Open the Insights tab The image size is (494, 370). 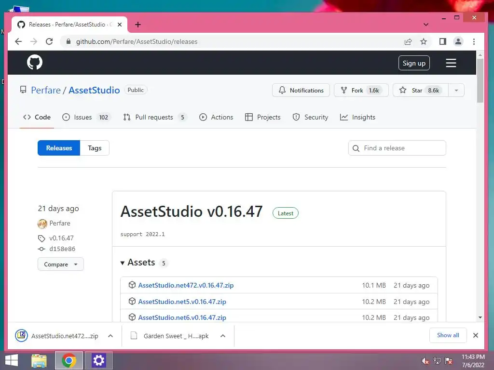point(357,118)
